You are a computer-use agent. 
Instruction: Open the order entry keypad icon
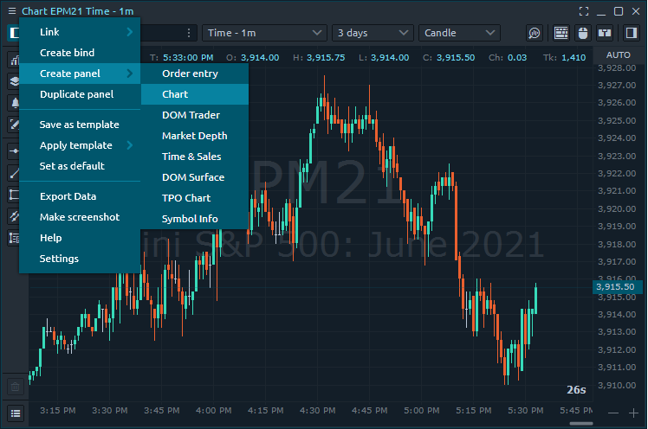(561, 33)
